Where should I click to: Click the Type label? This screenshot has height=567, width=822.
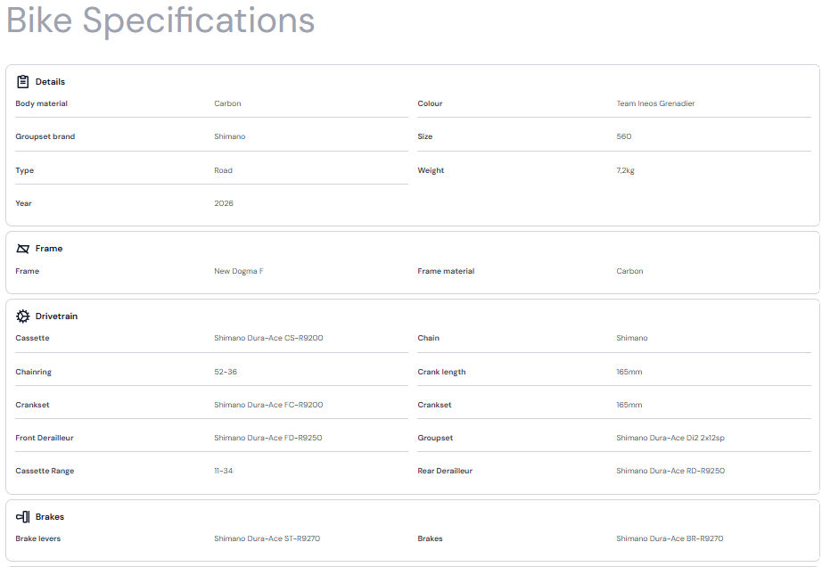25,170
